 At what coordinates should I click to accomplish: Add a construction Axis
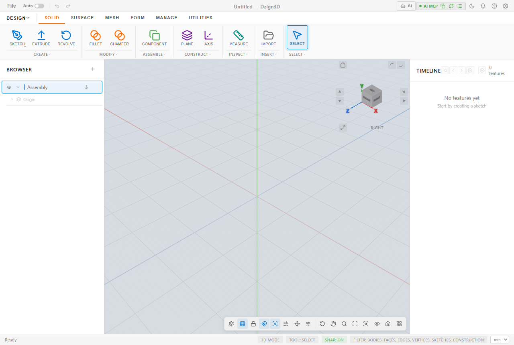click(x=209, y=38)
